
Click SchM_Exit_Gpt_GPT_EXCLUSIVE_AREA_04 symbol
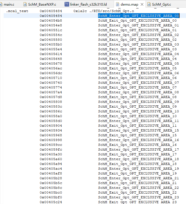pyautogui.click(x=137, y=59)
